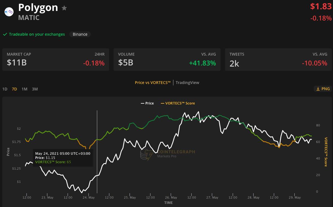Click the Tweets 2k card
The height and width of the screenshot is (207, 333).
(x=278, y=60)
